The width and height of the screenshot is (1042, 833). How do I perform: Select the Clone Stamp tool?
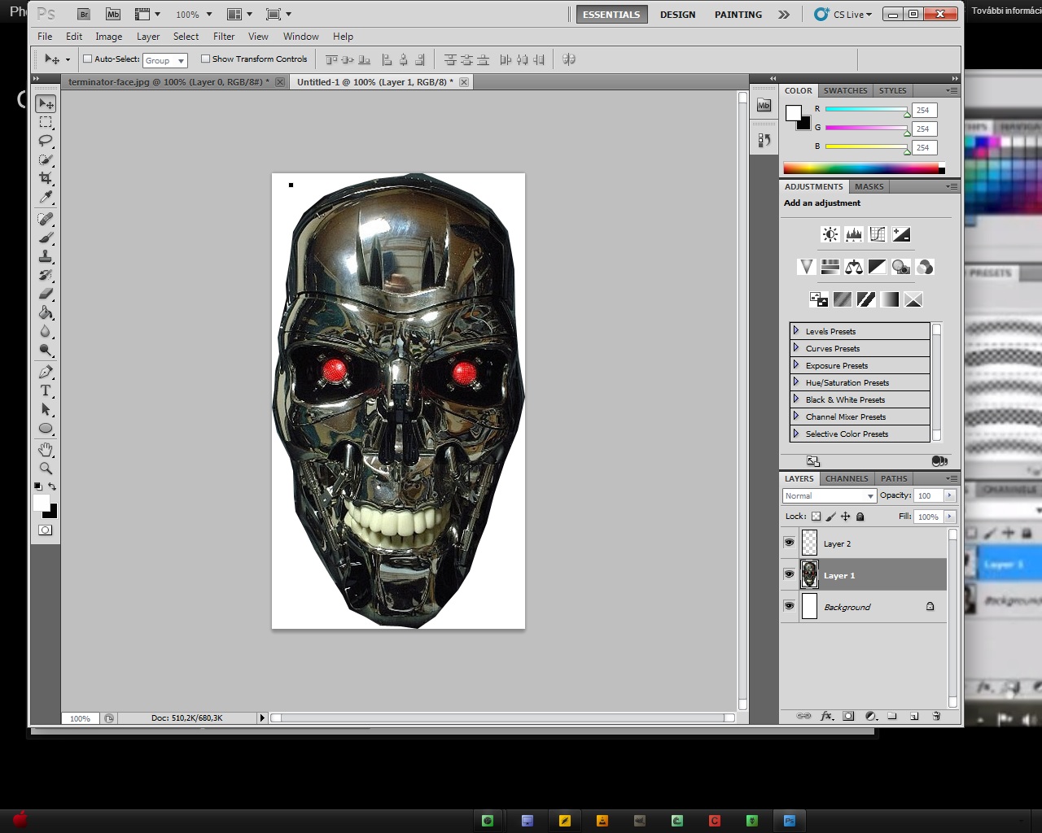pos(46,256)
